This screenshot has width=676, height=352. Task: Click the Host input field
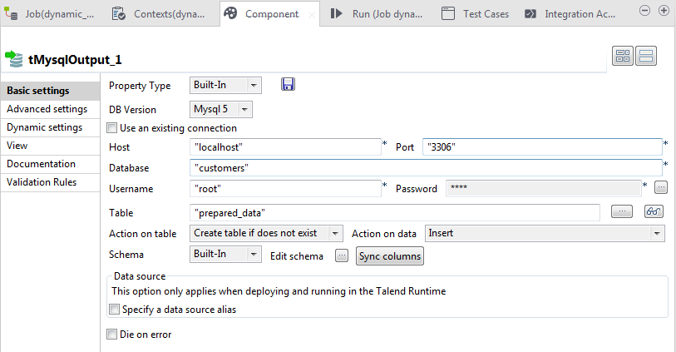285,146
